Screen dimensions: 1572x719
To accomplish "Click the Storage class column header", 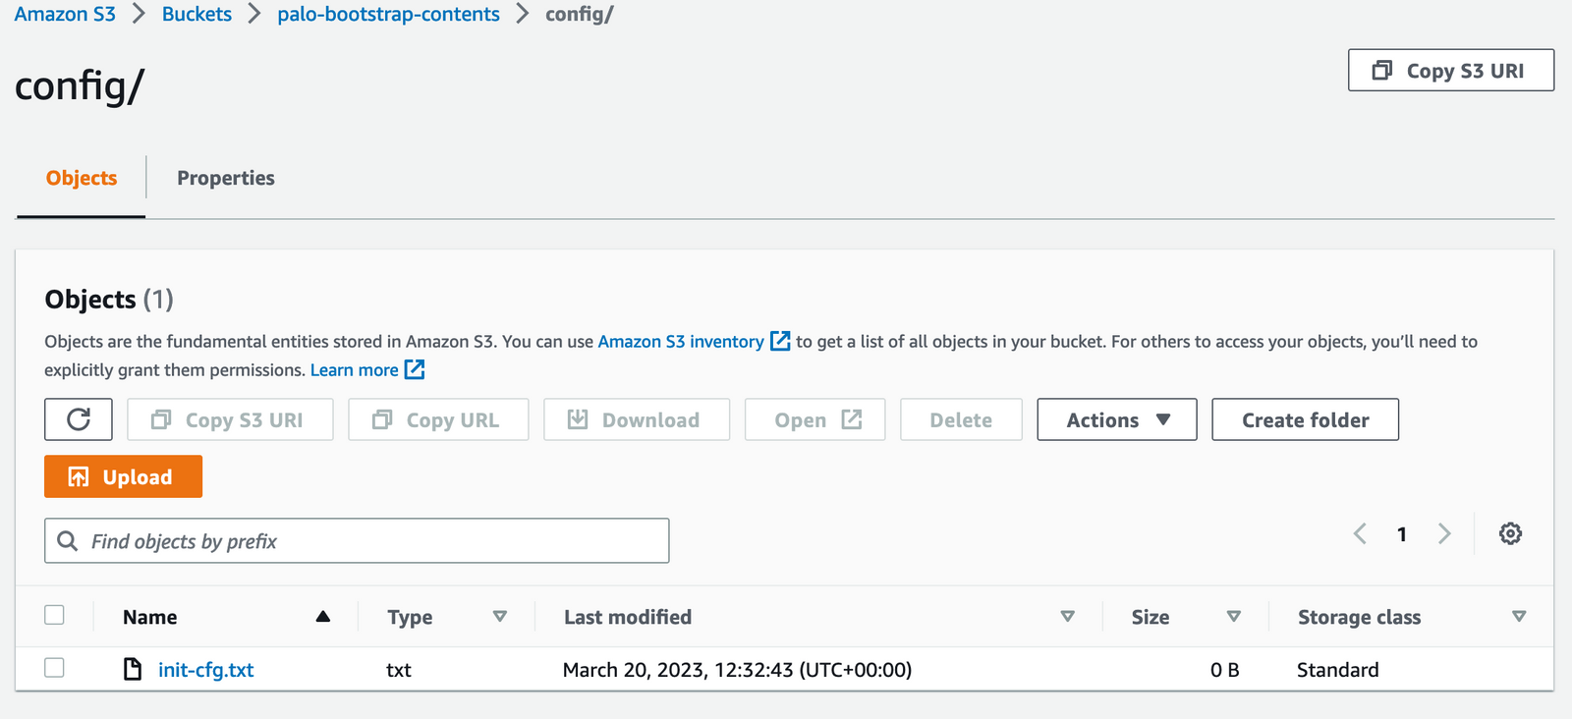I will pos(1360,617).
